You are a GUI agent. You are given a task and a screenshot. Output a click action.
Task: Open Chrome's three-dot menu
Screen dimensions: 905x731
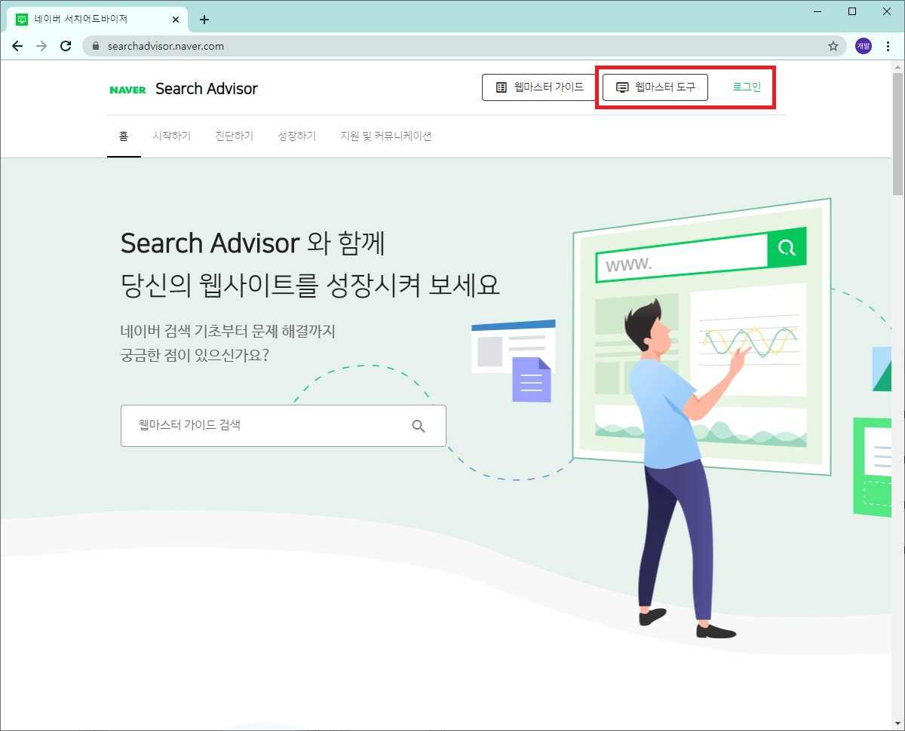[x=888, y=46]
